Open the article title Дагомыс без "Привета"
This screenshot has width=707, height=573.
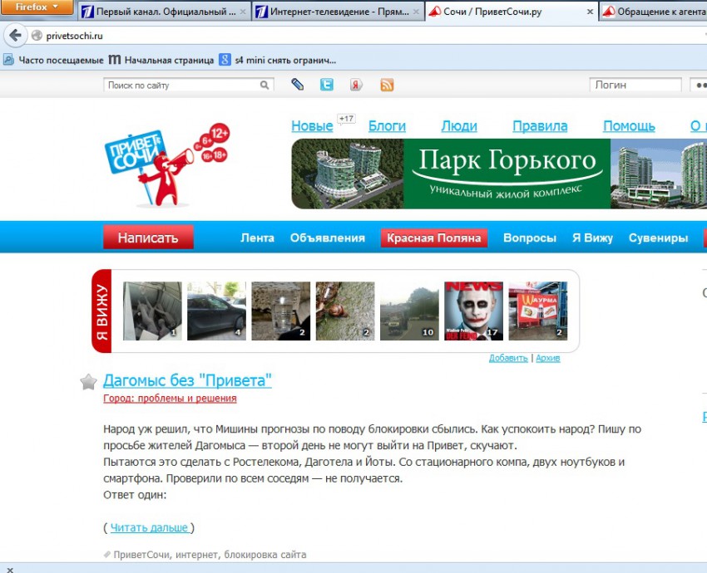(x=187, y=380)
